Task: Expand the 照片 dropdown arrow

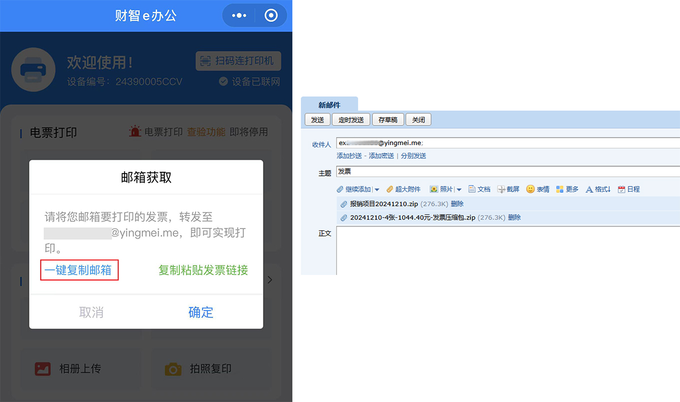Action: 459,190
